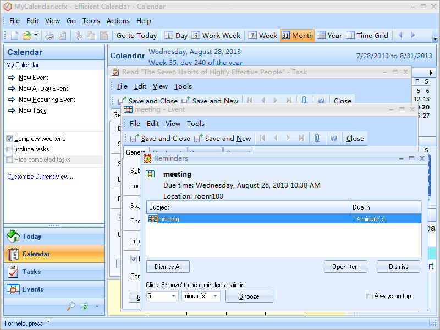Click the Print icon in main toolbar
This screenshot has width=440, height=330.
[50, 35]
